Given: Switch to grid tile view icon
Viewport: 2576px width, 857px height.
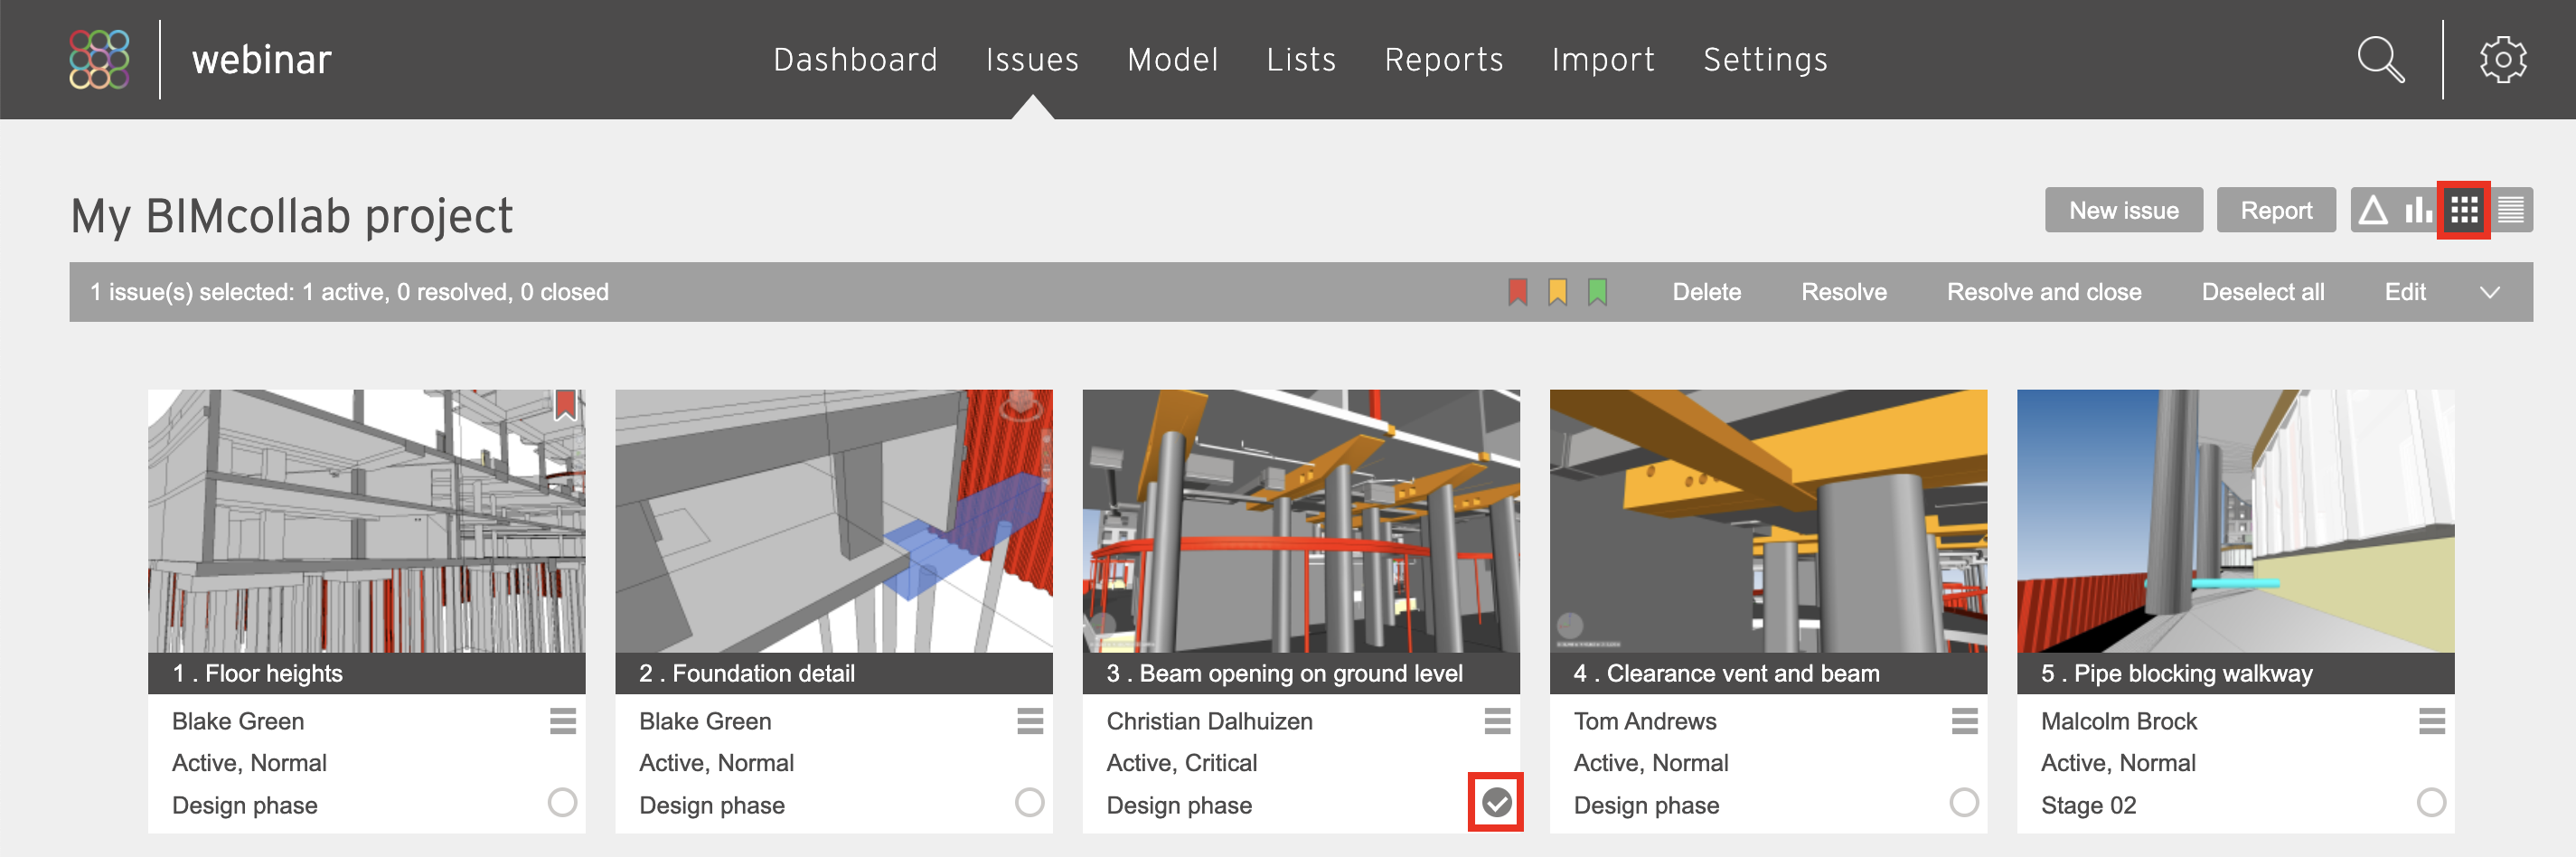Looking at the screenshot, I should pos(2464,210).
